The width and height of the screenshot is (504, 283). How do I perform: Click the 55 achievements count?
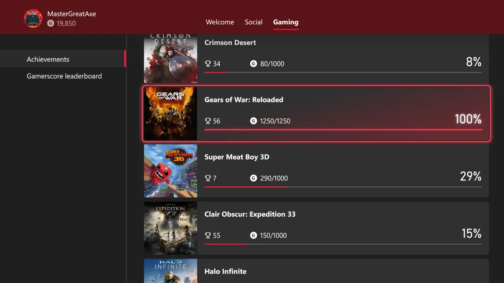tap(217, 235)
